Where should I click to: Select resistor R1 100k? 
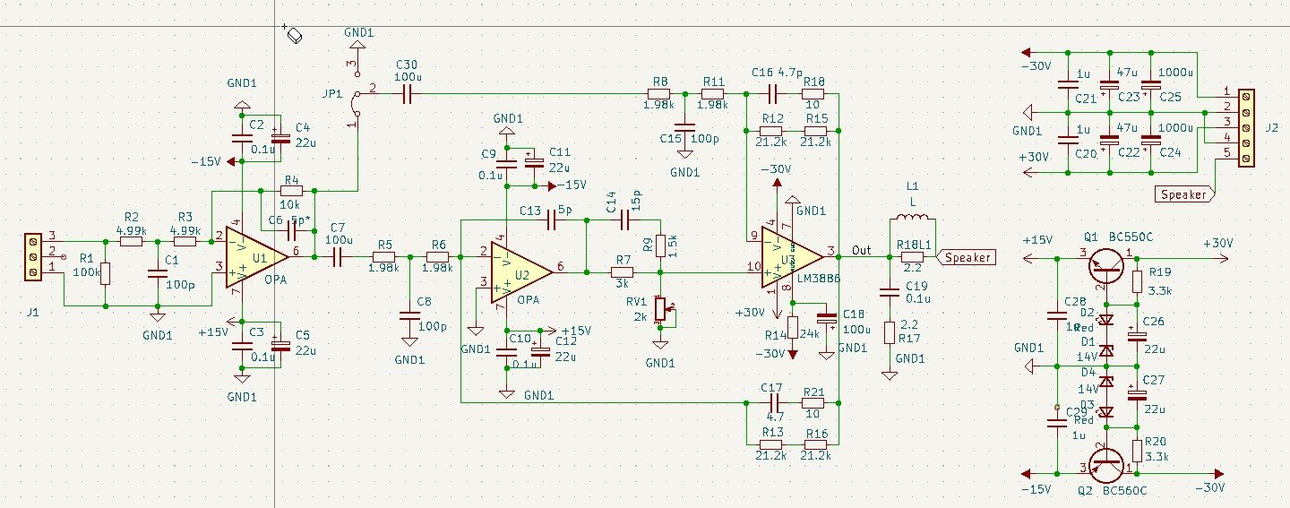(106, 273)
